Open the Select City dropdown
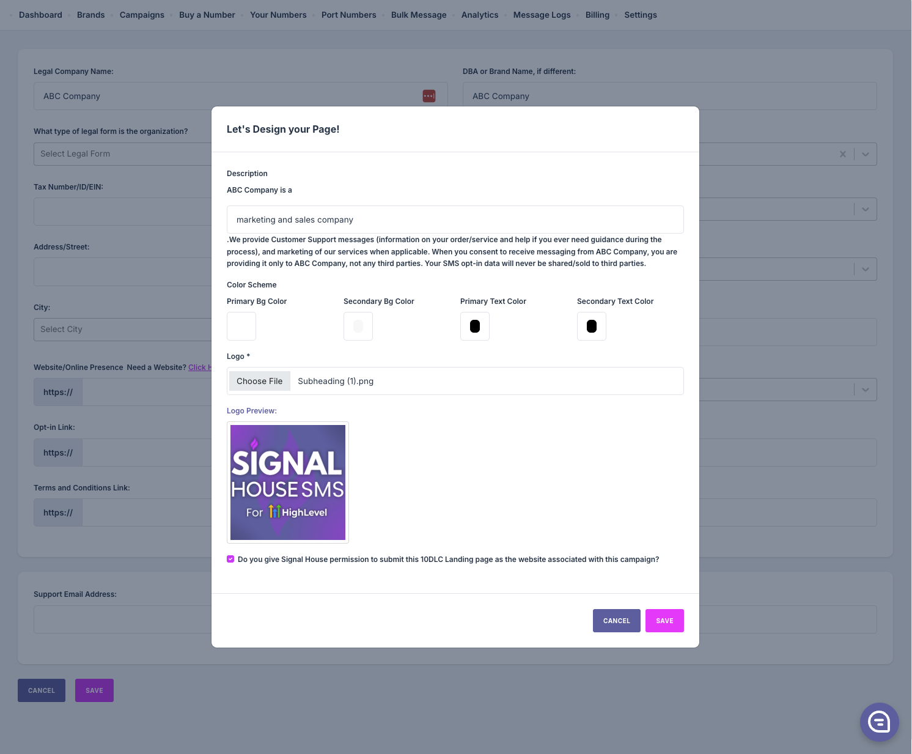This screenshot has height=754, width=912. [122, 330]
